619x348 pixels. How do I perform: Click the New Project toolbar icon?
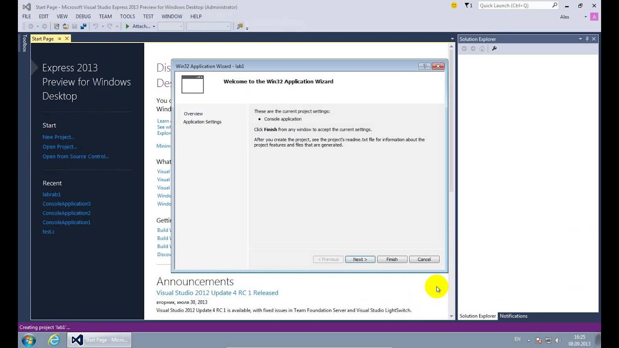[57, 26]
